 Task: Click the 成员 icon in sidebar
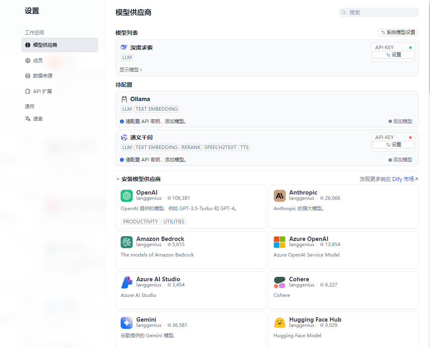click(28, 61)
